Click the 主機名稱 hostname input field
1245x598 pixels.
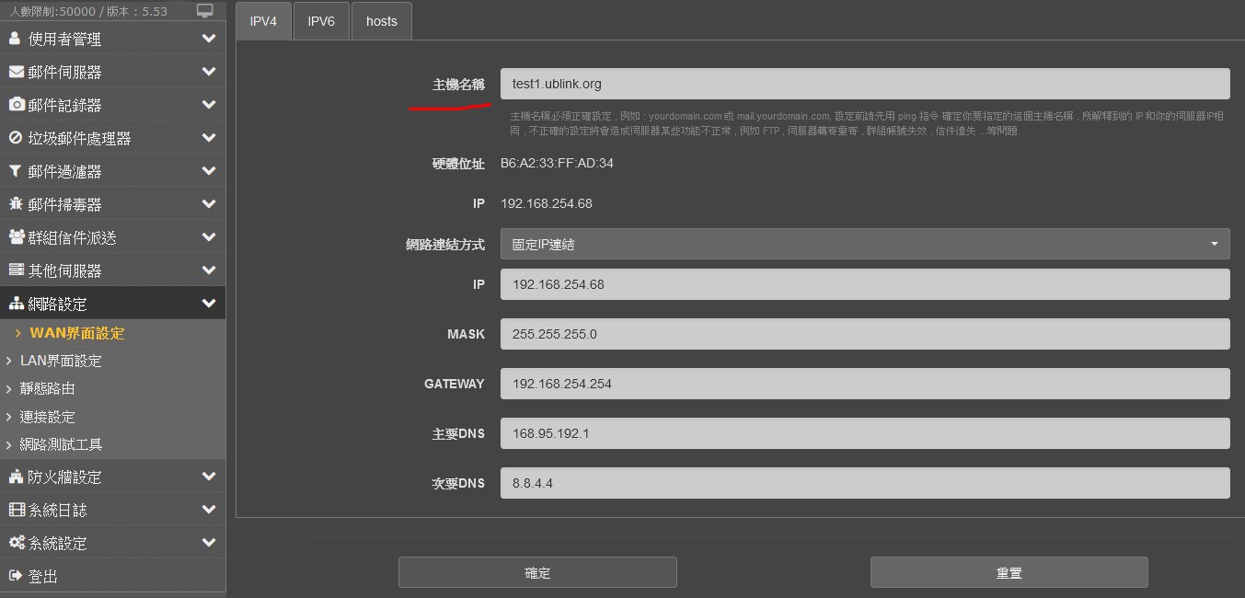point(864,84)
